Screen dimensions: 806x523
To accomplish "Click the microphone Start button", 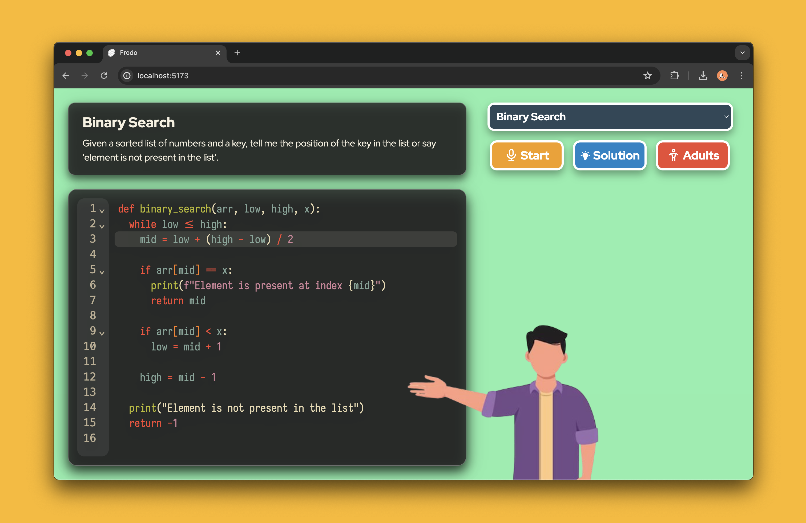I will pyautogui.click(x=527, y=156).
